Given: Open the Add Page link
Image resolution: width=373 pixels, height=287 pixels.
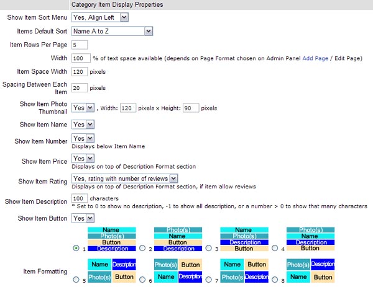Looking at the screenshot, I should (x=316, y=58).
